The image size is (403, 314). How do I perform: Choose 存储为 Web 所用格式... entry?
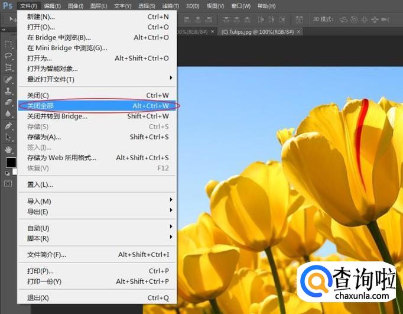pyautogui.click(x=97, y=158)
